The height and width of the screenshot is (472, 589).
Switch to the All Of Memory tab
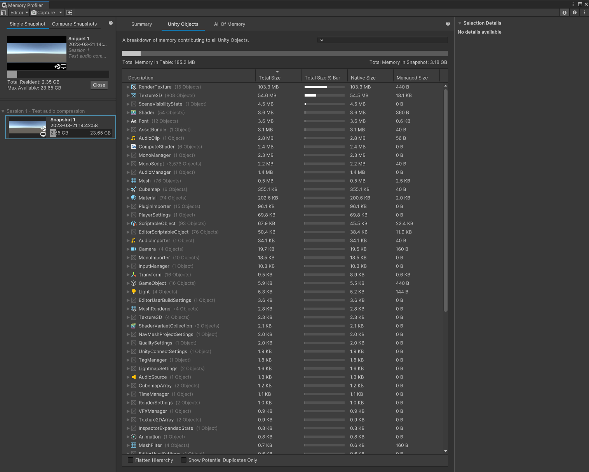pos(230,24)
